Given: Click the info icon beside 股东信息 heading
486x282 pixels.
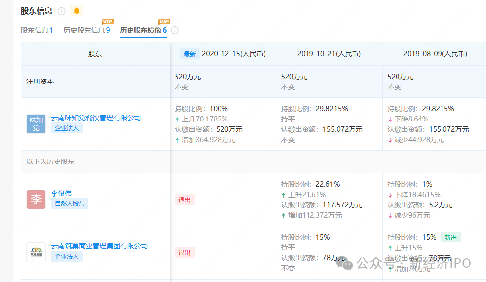Looking at the screenshot, I should click(x=62, y=11).
